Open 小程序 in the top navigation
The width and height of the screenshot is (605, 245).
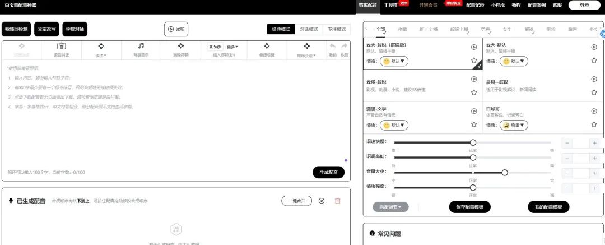[498, 6]
